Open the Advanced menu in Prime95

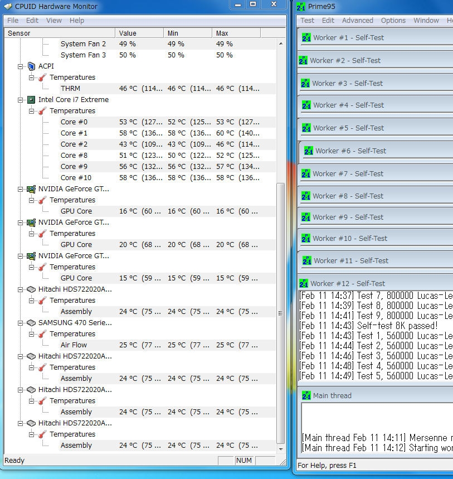coord(357,20)
